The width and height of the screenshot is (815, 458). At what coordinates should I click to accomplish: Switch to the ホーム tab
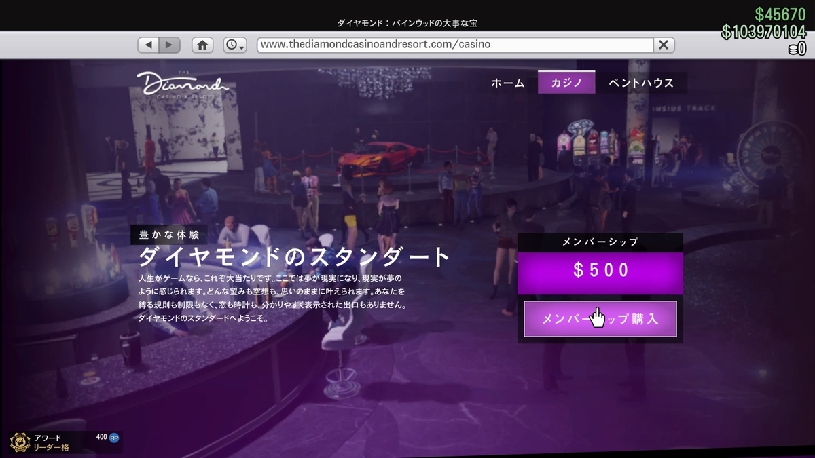pos(507,82)
